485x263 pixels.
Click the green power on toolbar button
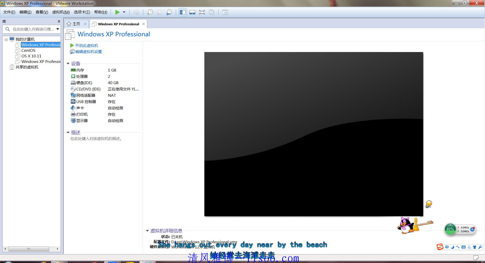tap(117, 12)
